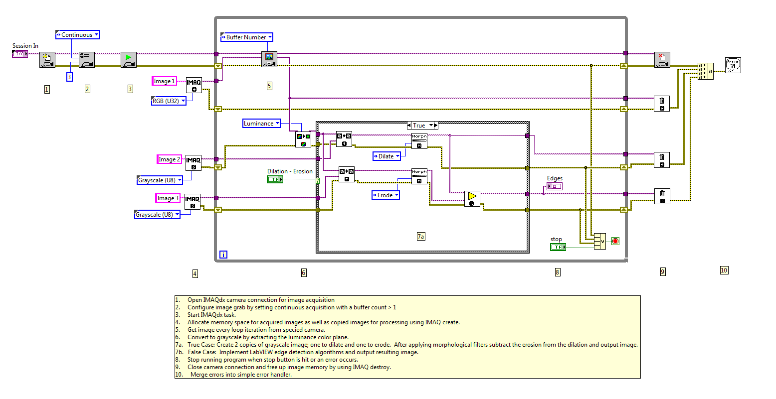Click the loop stop condition terminal
Screen dimensions: 776x399
point(615,241)
